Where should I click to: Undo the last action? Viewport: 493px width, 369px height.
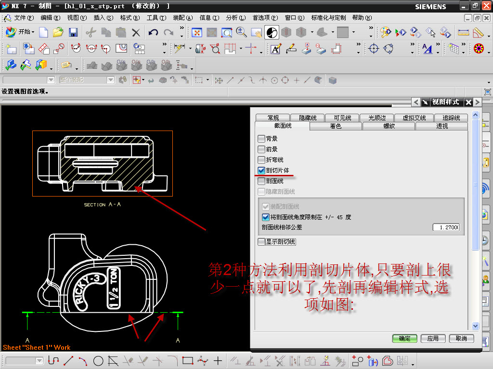[x=153, y=32]
